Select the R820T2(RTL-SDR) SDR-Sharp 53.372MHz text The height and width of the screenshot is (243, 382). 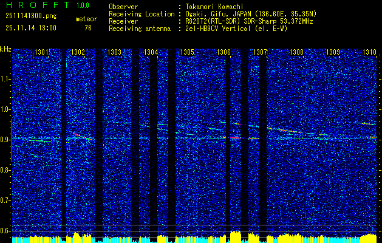(249, 21)
